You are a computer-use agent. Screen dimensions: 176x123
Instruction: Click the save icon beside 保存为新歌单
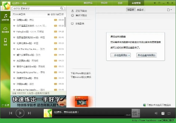(49, 14)
